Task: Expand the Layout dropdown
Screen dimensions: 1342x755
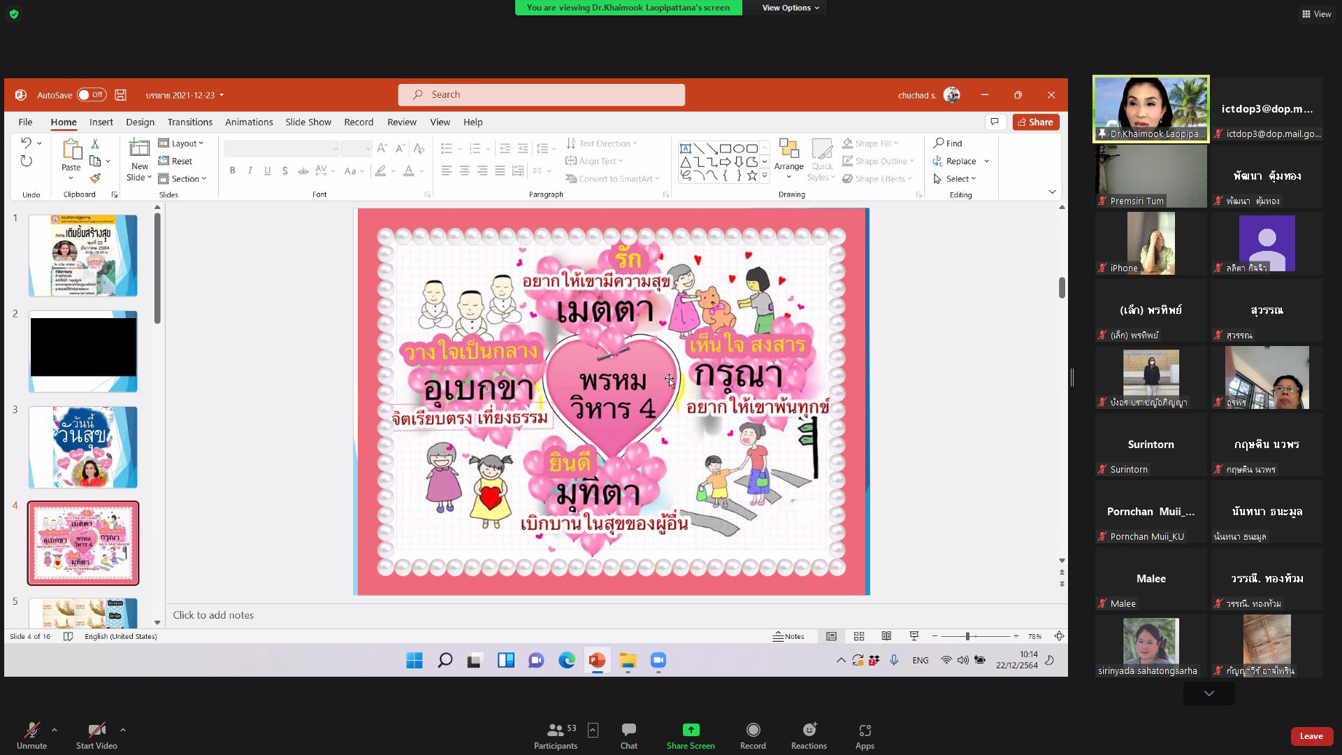Action: [183, 143]
